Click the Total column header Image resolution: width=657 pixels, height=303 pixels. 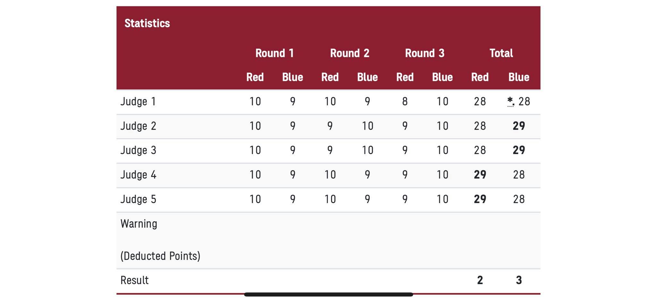[x=501, y=53]
